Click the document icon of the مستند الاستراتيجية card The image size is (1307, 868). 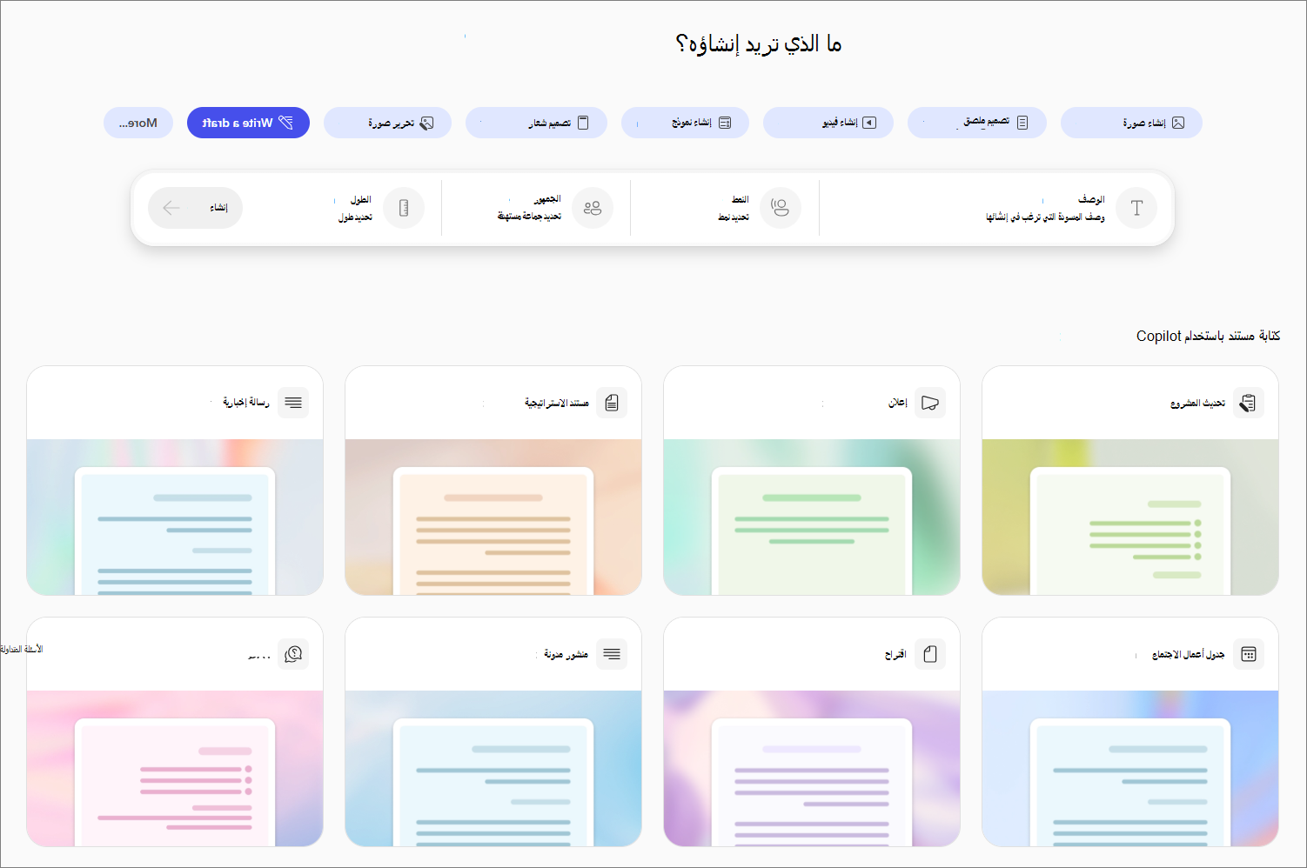coord(611,403)
